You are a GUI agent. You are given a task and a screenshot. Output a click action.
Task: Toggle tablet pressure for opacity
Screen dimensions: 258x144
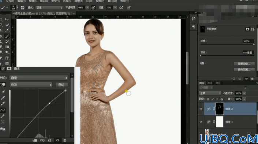click(x=93, y=8)
